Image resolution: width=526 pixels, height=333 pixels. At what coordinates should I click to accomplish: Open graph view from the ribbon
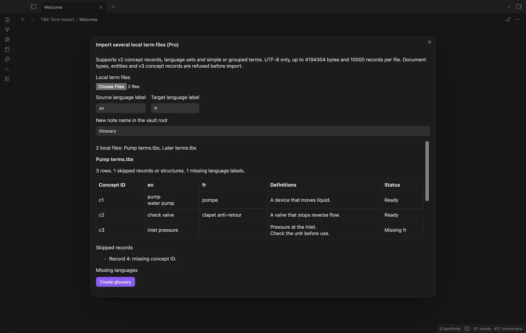coord(7,29)
